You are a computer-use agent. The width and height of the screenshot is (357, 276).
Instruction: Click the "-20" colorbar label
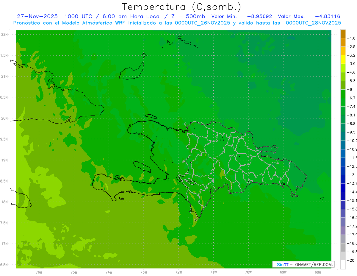coord(351,260)
